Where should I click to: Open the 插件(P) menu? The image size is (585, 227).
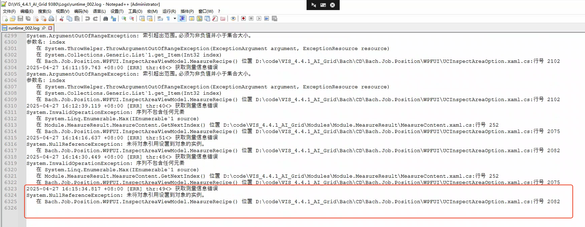click(187, 11)
